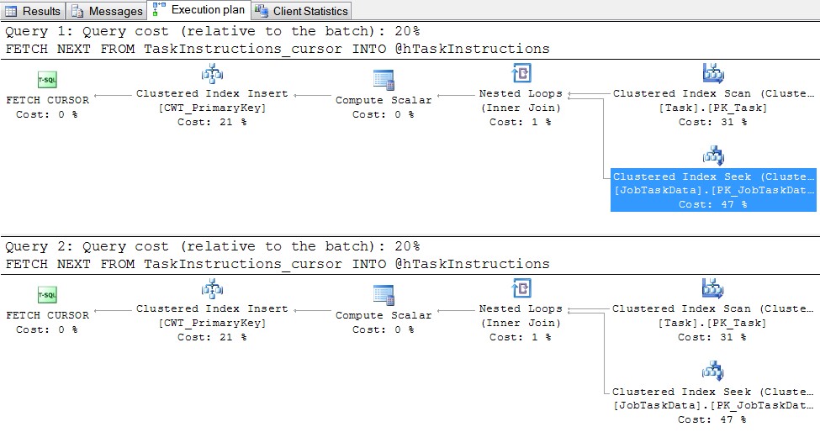This screenshot has height=432, width=820.
Task: Click Query 2 Compute Scalar icon
Action: click(x=384, y=296)
